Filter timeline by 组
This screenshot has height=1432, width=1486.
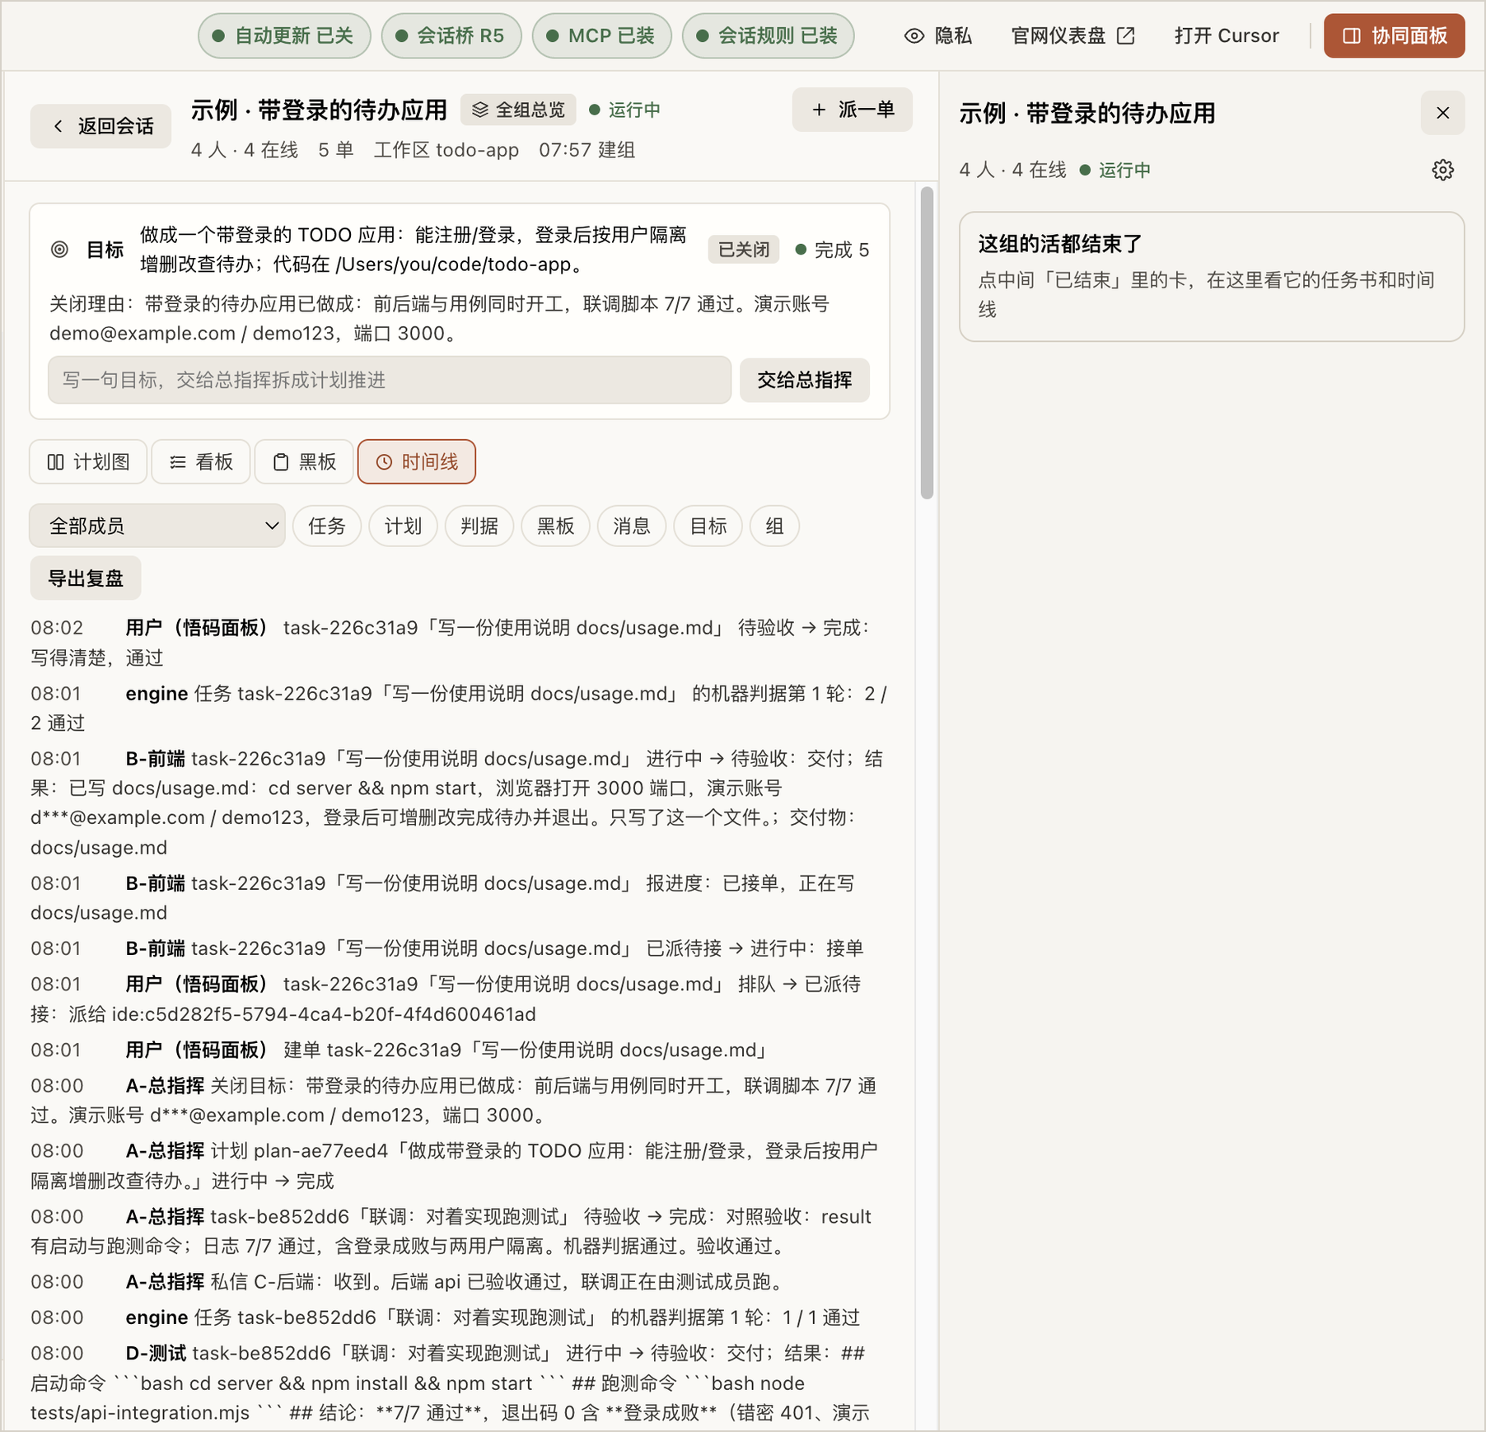tap(774, 526)
